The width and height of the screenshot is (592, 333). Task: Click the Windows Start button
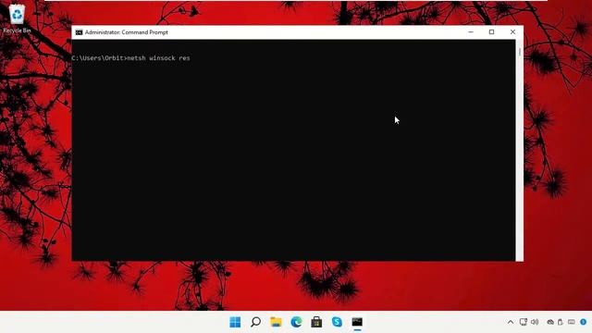pos(235,322)
